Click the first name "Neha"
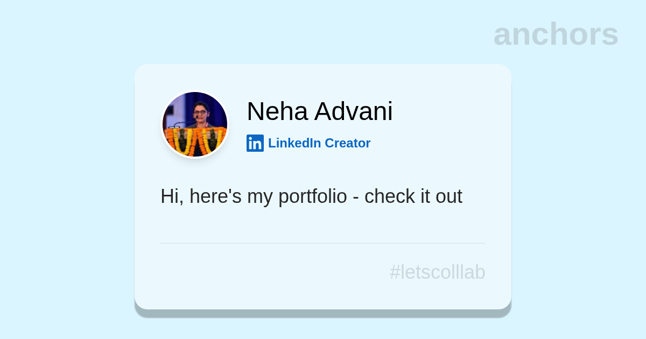 point(277,111)
